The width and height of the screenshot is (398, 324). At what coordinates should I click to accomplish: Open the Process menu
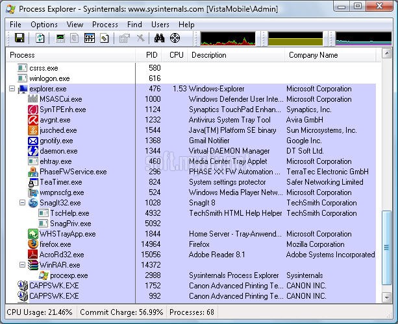105,25
